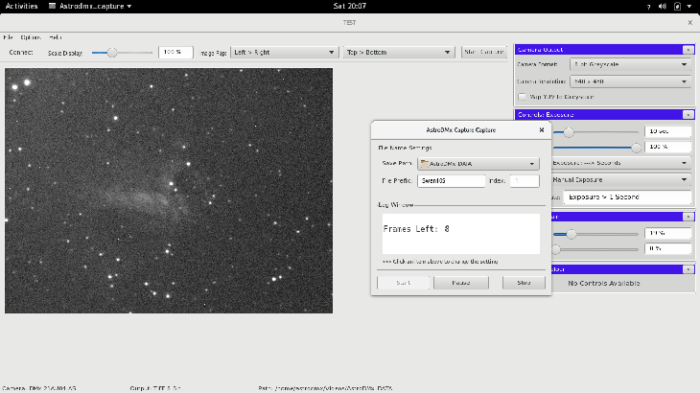Collapse the No Controls Available panel

(x=687, y=269)
